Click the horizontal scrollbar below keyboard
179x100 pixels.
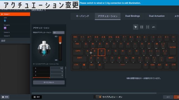click(94, 93)
